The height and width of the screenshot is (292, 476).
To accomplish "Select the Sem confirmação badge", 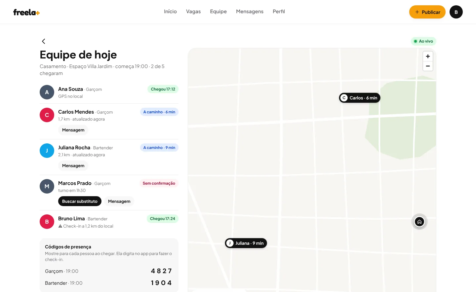I will pyautogui.click(x=159, y=183).
